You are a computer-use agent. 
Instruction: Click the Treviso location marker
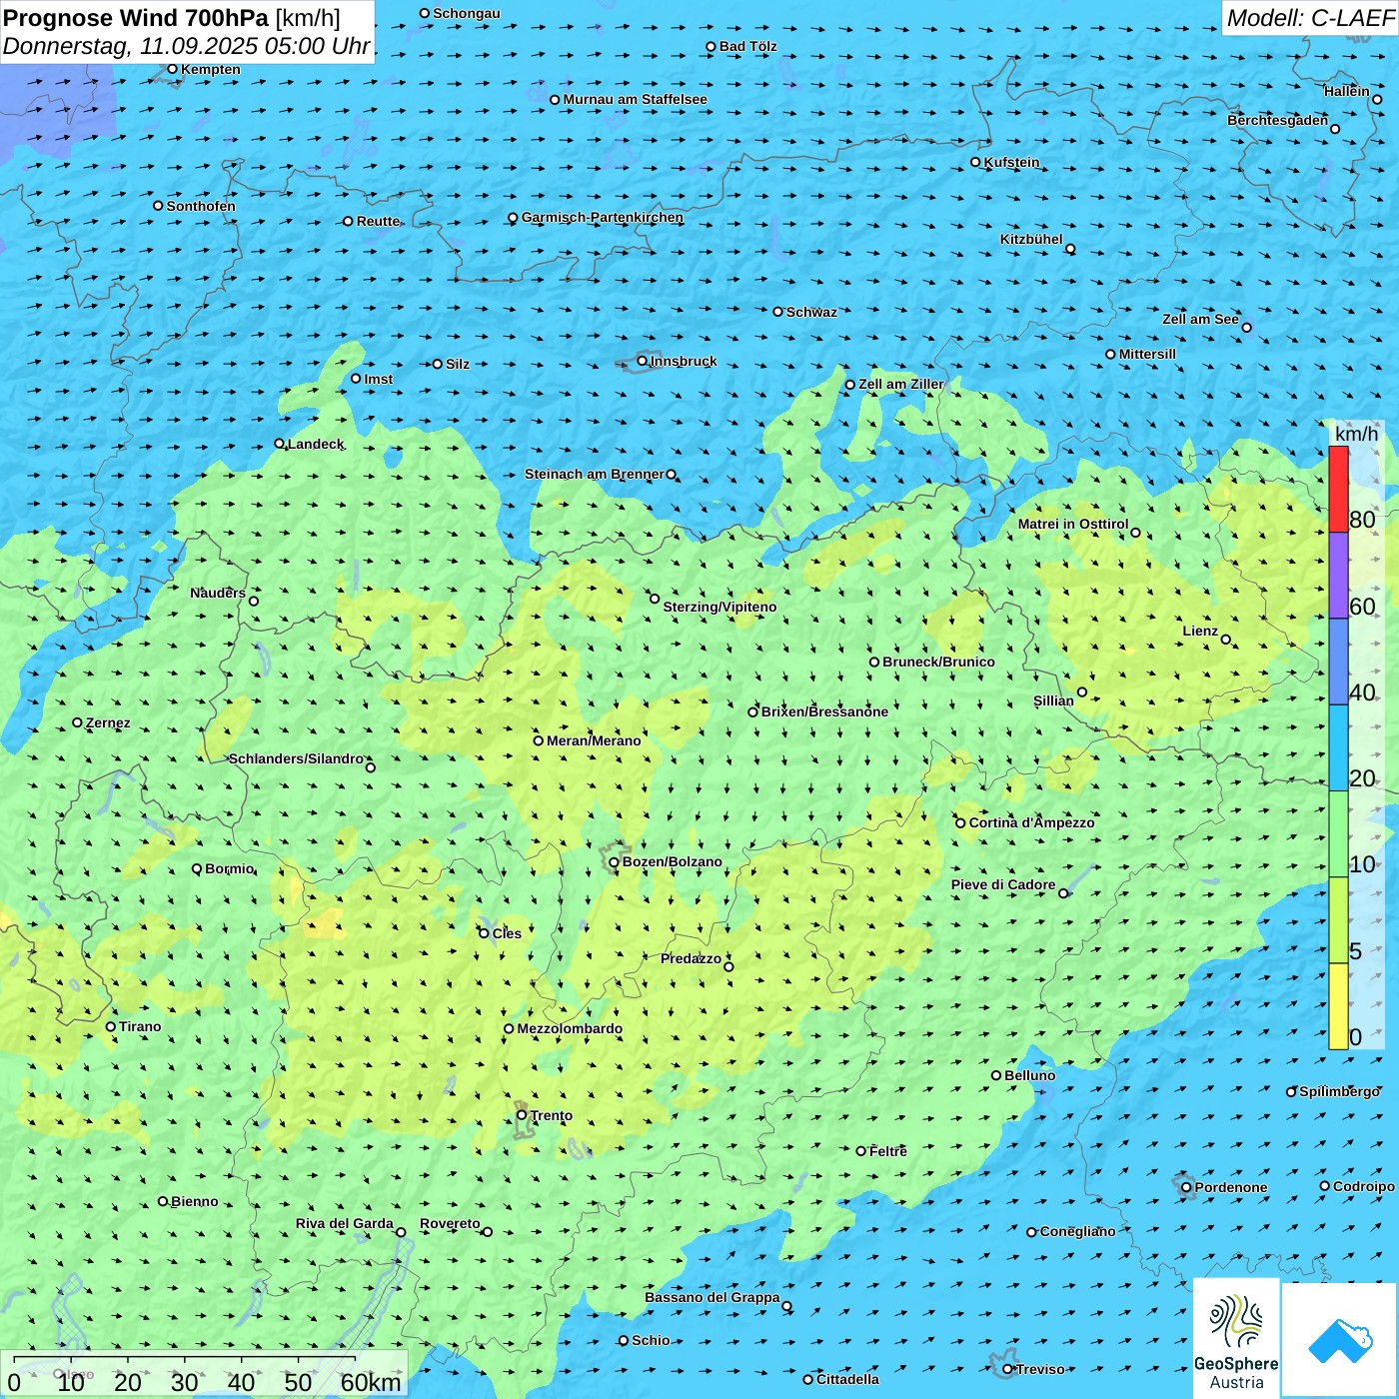click(1008, 1369)
